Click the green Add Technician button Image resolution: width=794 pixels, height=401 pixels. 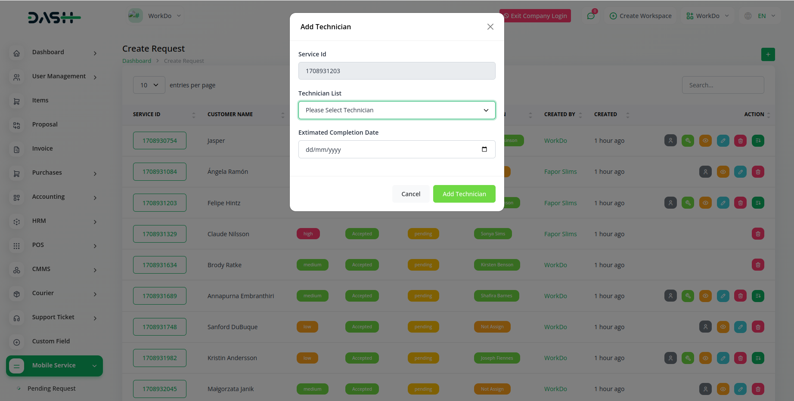[x=464, y=194]
